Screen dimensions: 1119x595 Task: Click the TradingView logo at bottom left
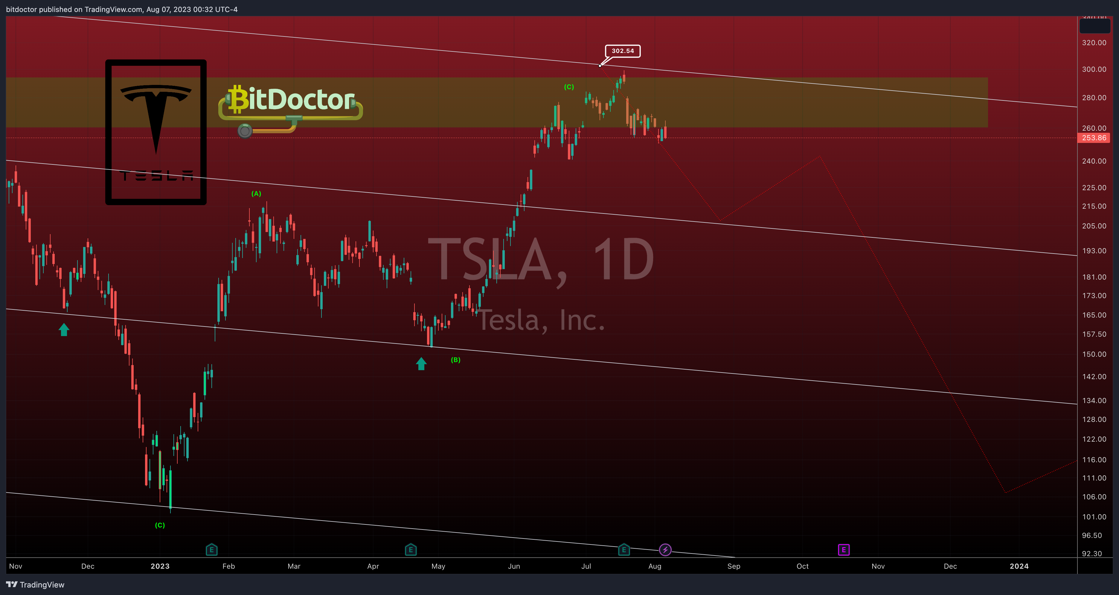[35, 585]
